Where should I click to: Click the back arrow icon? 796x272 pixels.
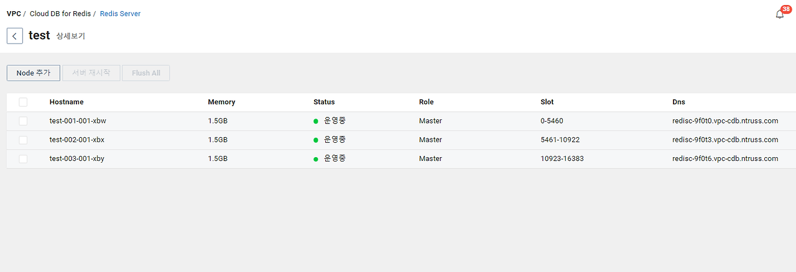tap(14, 36)
